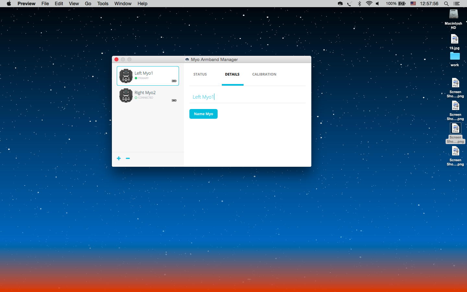This screenshot has width=467, height=292.
Task: Open the Notification Center list icon
Action: click(457, 4)
